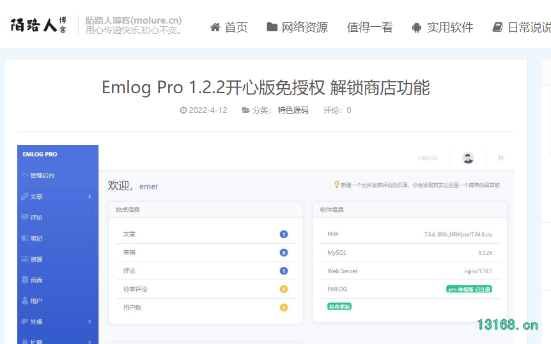Click the EMLOG link in top bar
This screenshot has width=551, height=344.
[x=428, y=158]
